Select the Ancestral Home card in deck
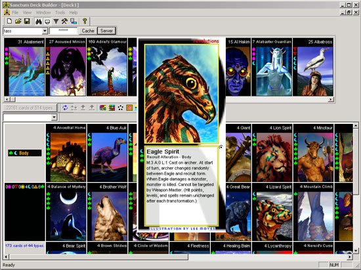This screenshot has height=270, width=361. click(66, 153)
